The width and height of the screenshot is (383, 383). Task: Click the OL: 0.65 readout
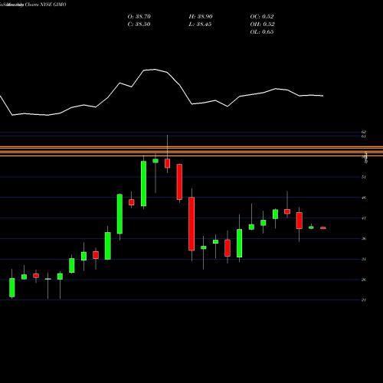pos(262,32)
